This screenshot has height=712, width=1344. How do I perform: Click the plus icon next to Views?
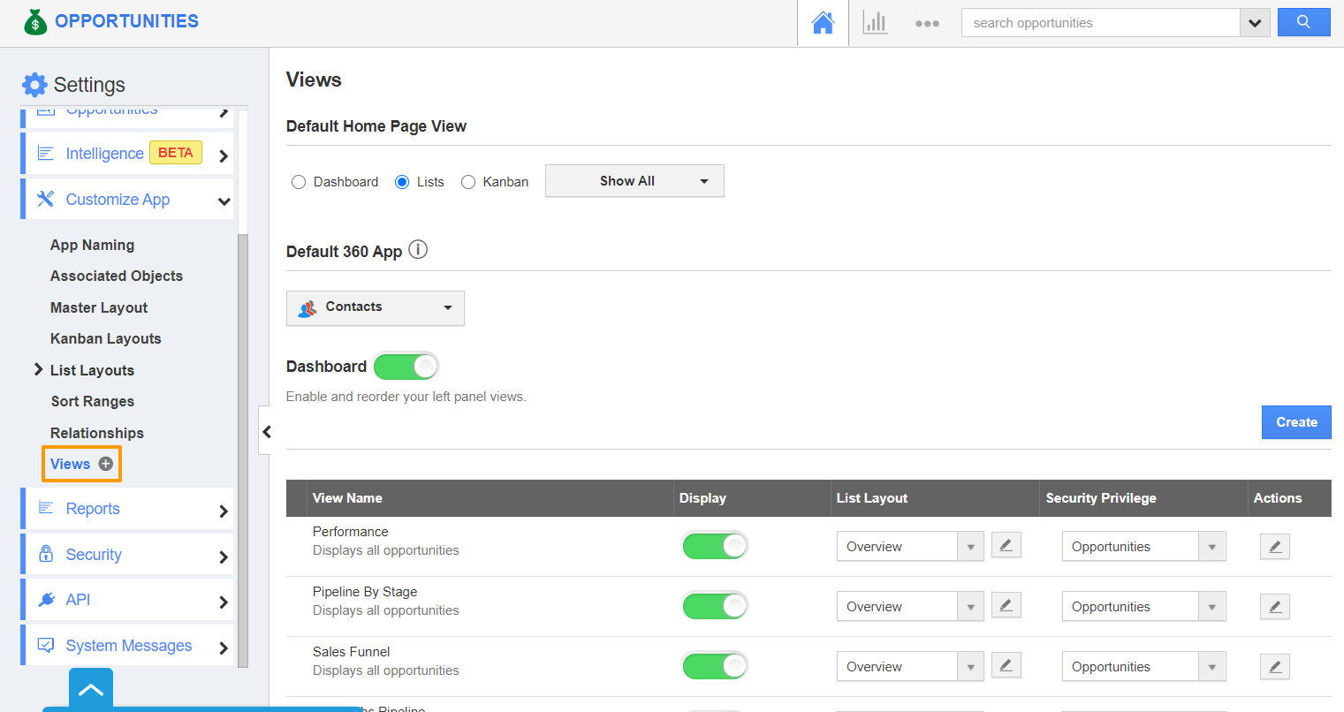106,464
